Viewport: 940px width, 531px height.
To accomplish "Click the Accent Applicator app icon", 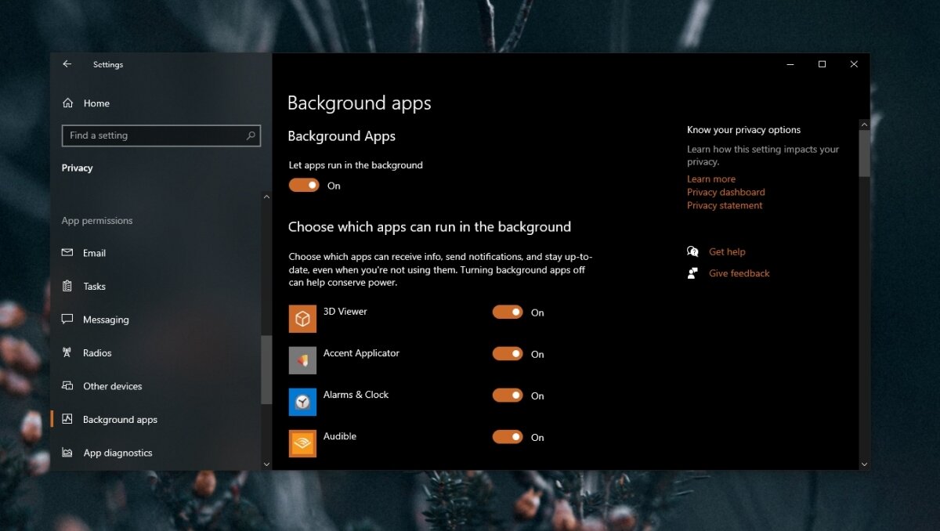I will click(x=302, y=360).
